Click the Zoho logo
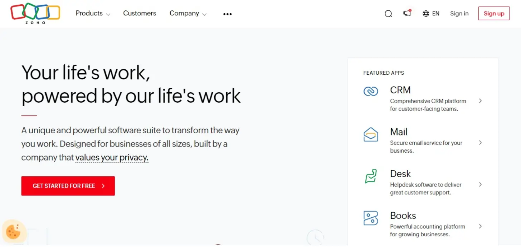The image size is (521, 247). pyautogui.click(x=35, y=13)
